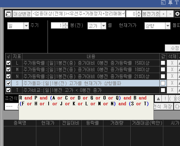Open the 상향 direction dropdown
The height and width of the screenshot is (146, 180).
click(x=168, y=26)
